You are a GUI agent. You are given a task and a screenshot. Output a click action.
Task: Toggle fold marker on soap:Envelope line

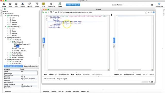point(47,16)
